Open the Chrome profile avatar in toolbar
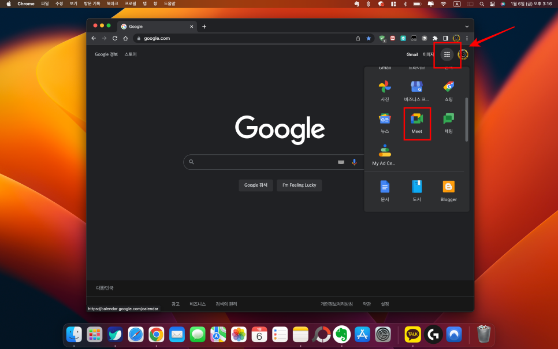Viewport: 558px width, 349px height. [456, 38]
